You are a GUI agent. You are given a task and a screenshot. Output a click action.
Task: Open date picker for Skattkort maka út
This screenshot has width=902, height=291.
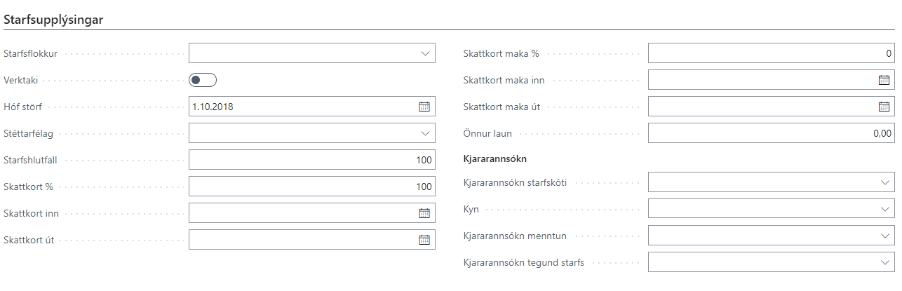click(884, 107)
